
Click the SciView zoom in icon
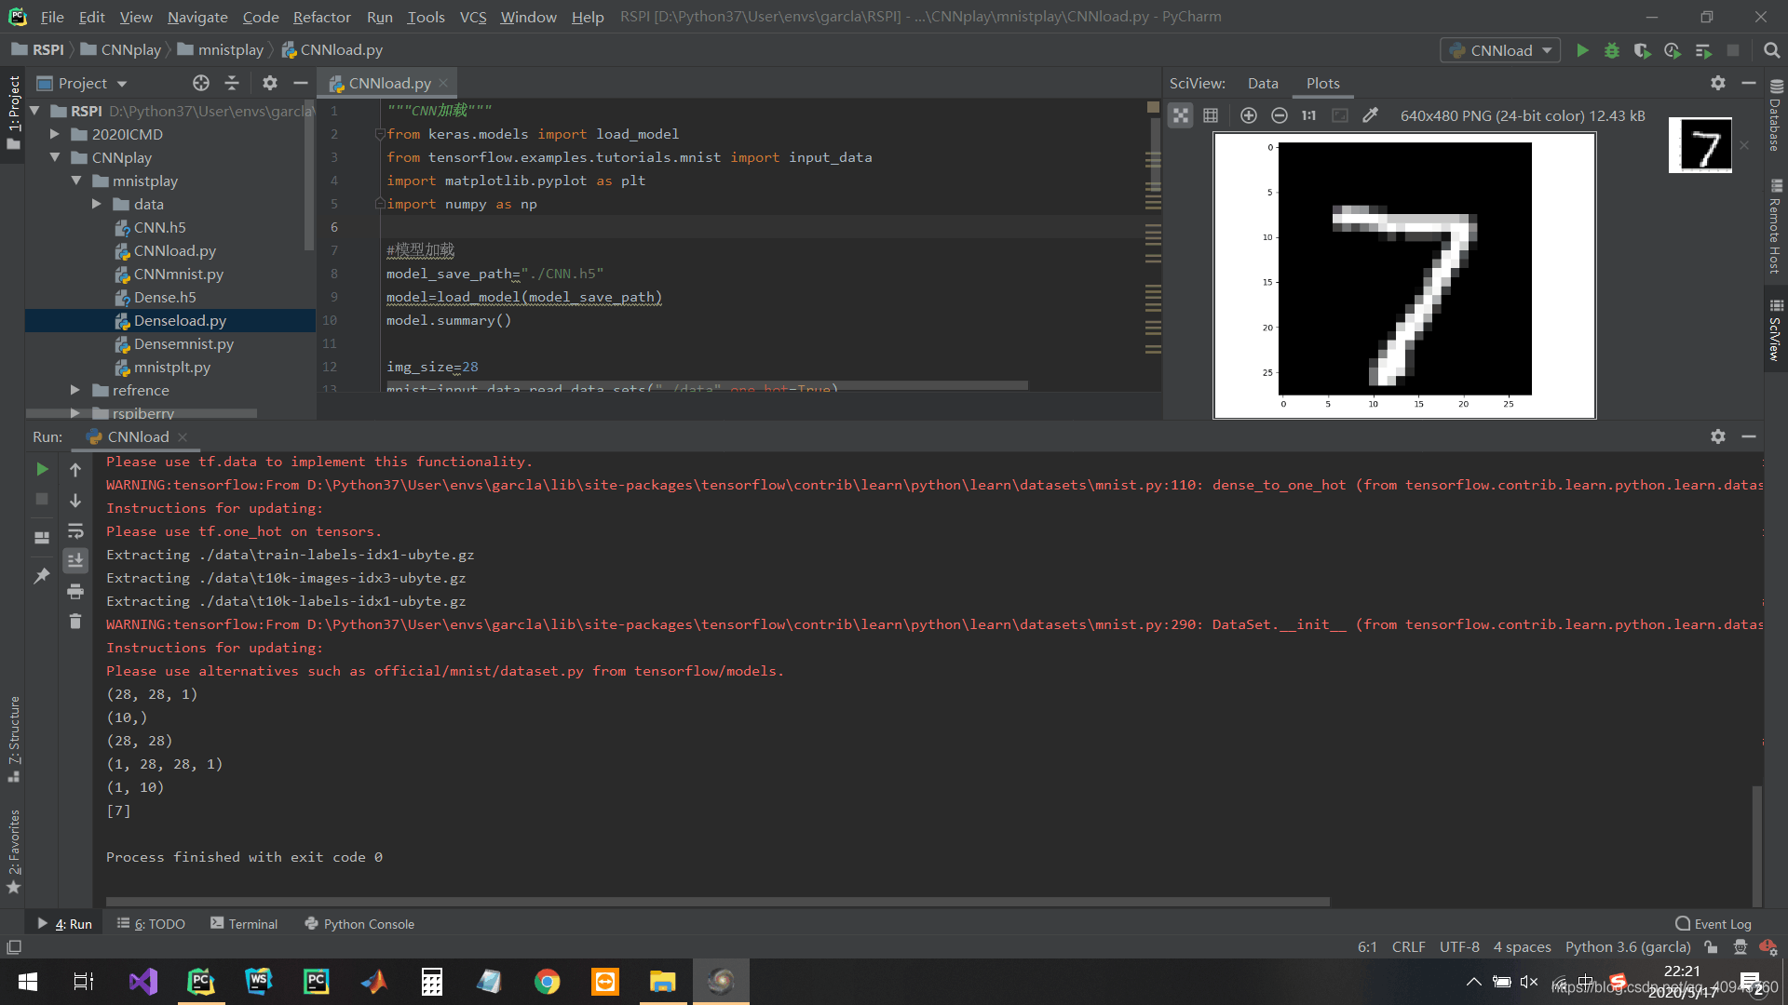point(1249,115)
